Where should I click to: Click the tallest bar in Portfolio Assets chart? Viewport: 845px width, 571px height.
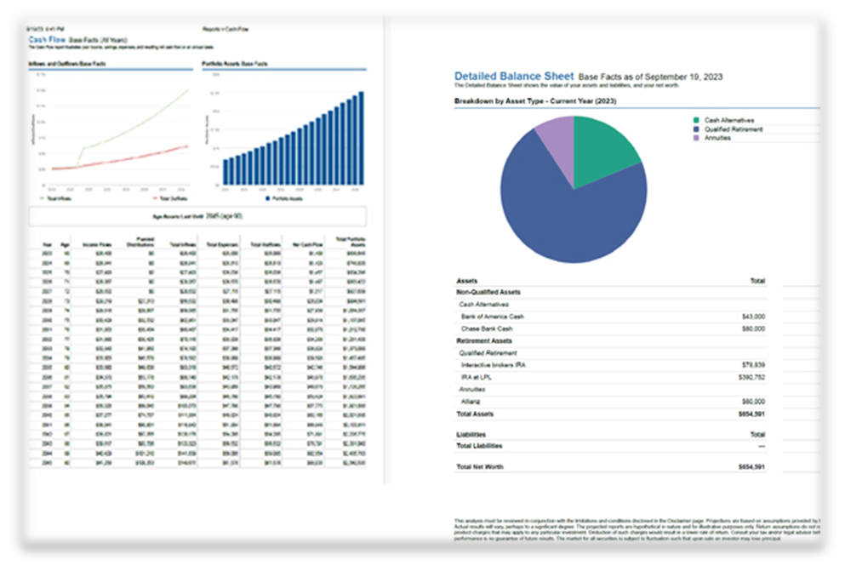click(x=362, y=134)
